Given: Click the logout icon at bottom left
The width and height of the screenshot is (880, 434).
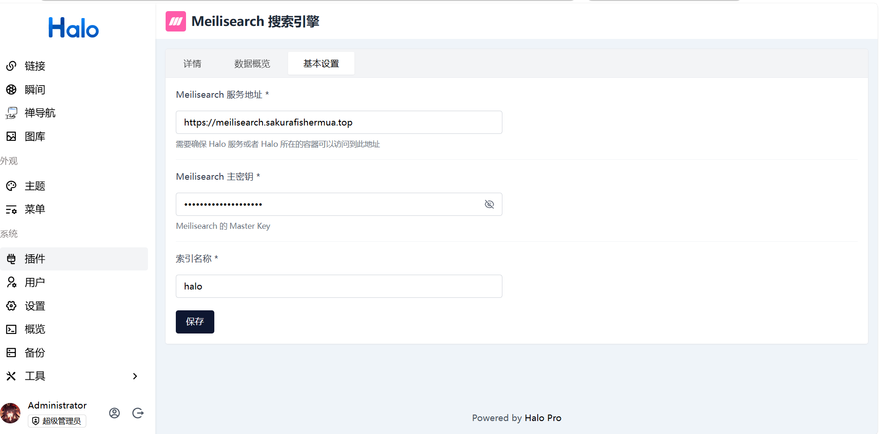Looking at the screenshot, I should [138, 413].
